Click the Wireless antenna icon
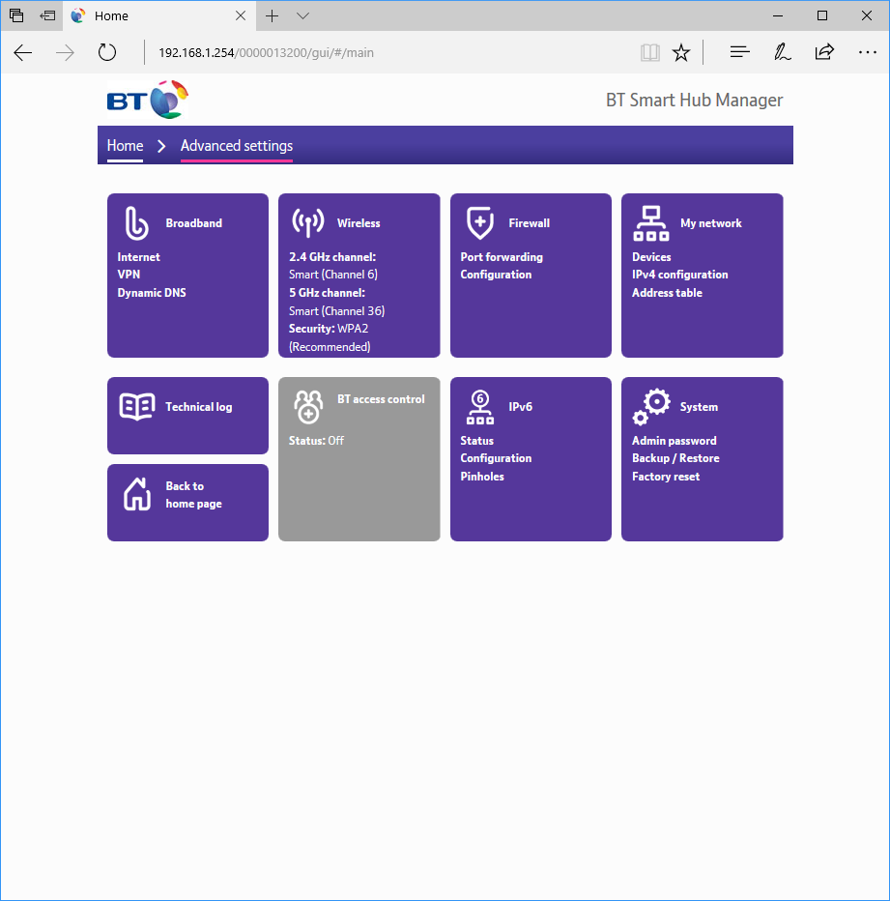Image resolution: width=890 pixels, height=901 pixels. coord(308,222)
